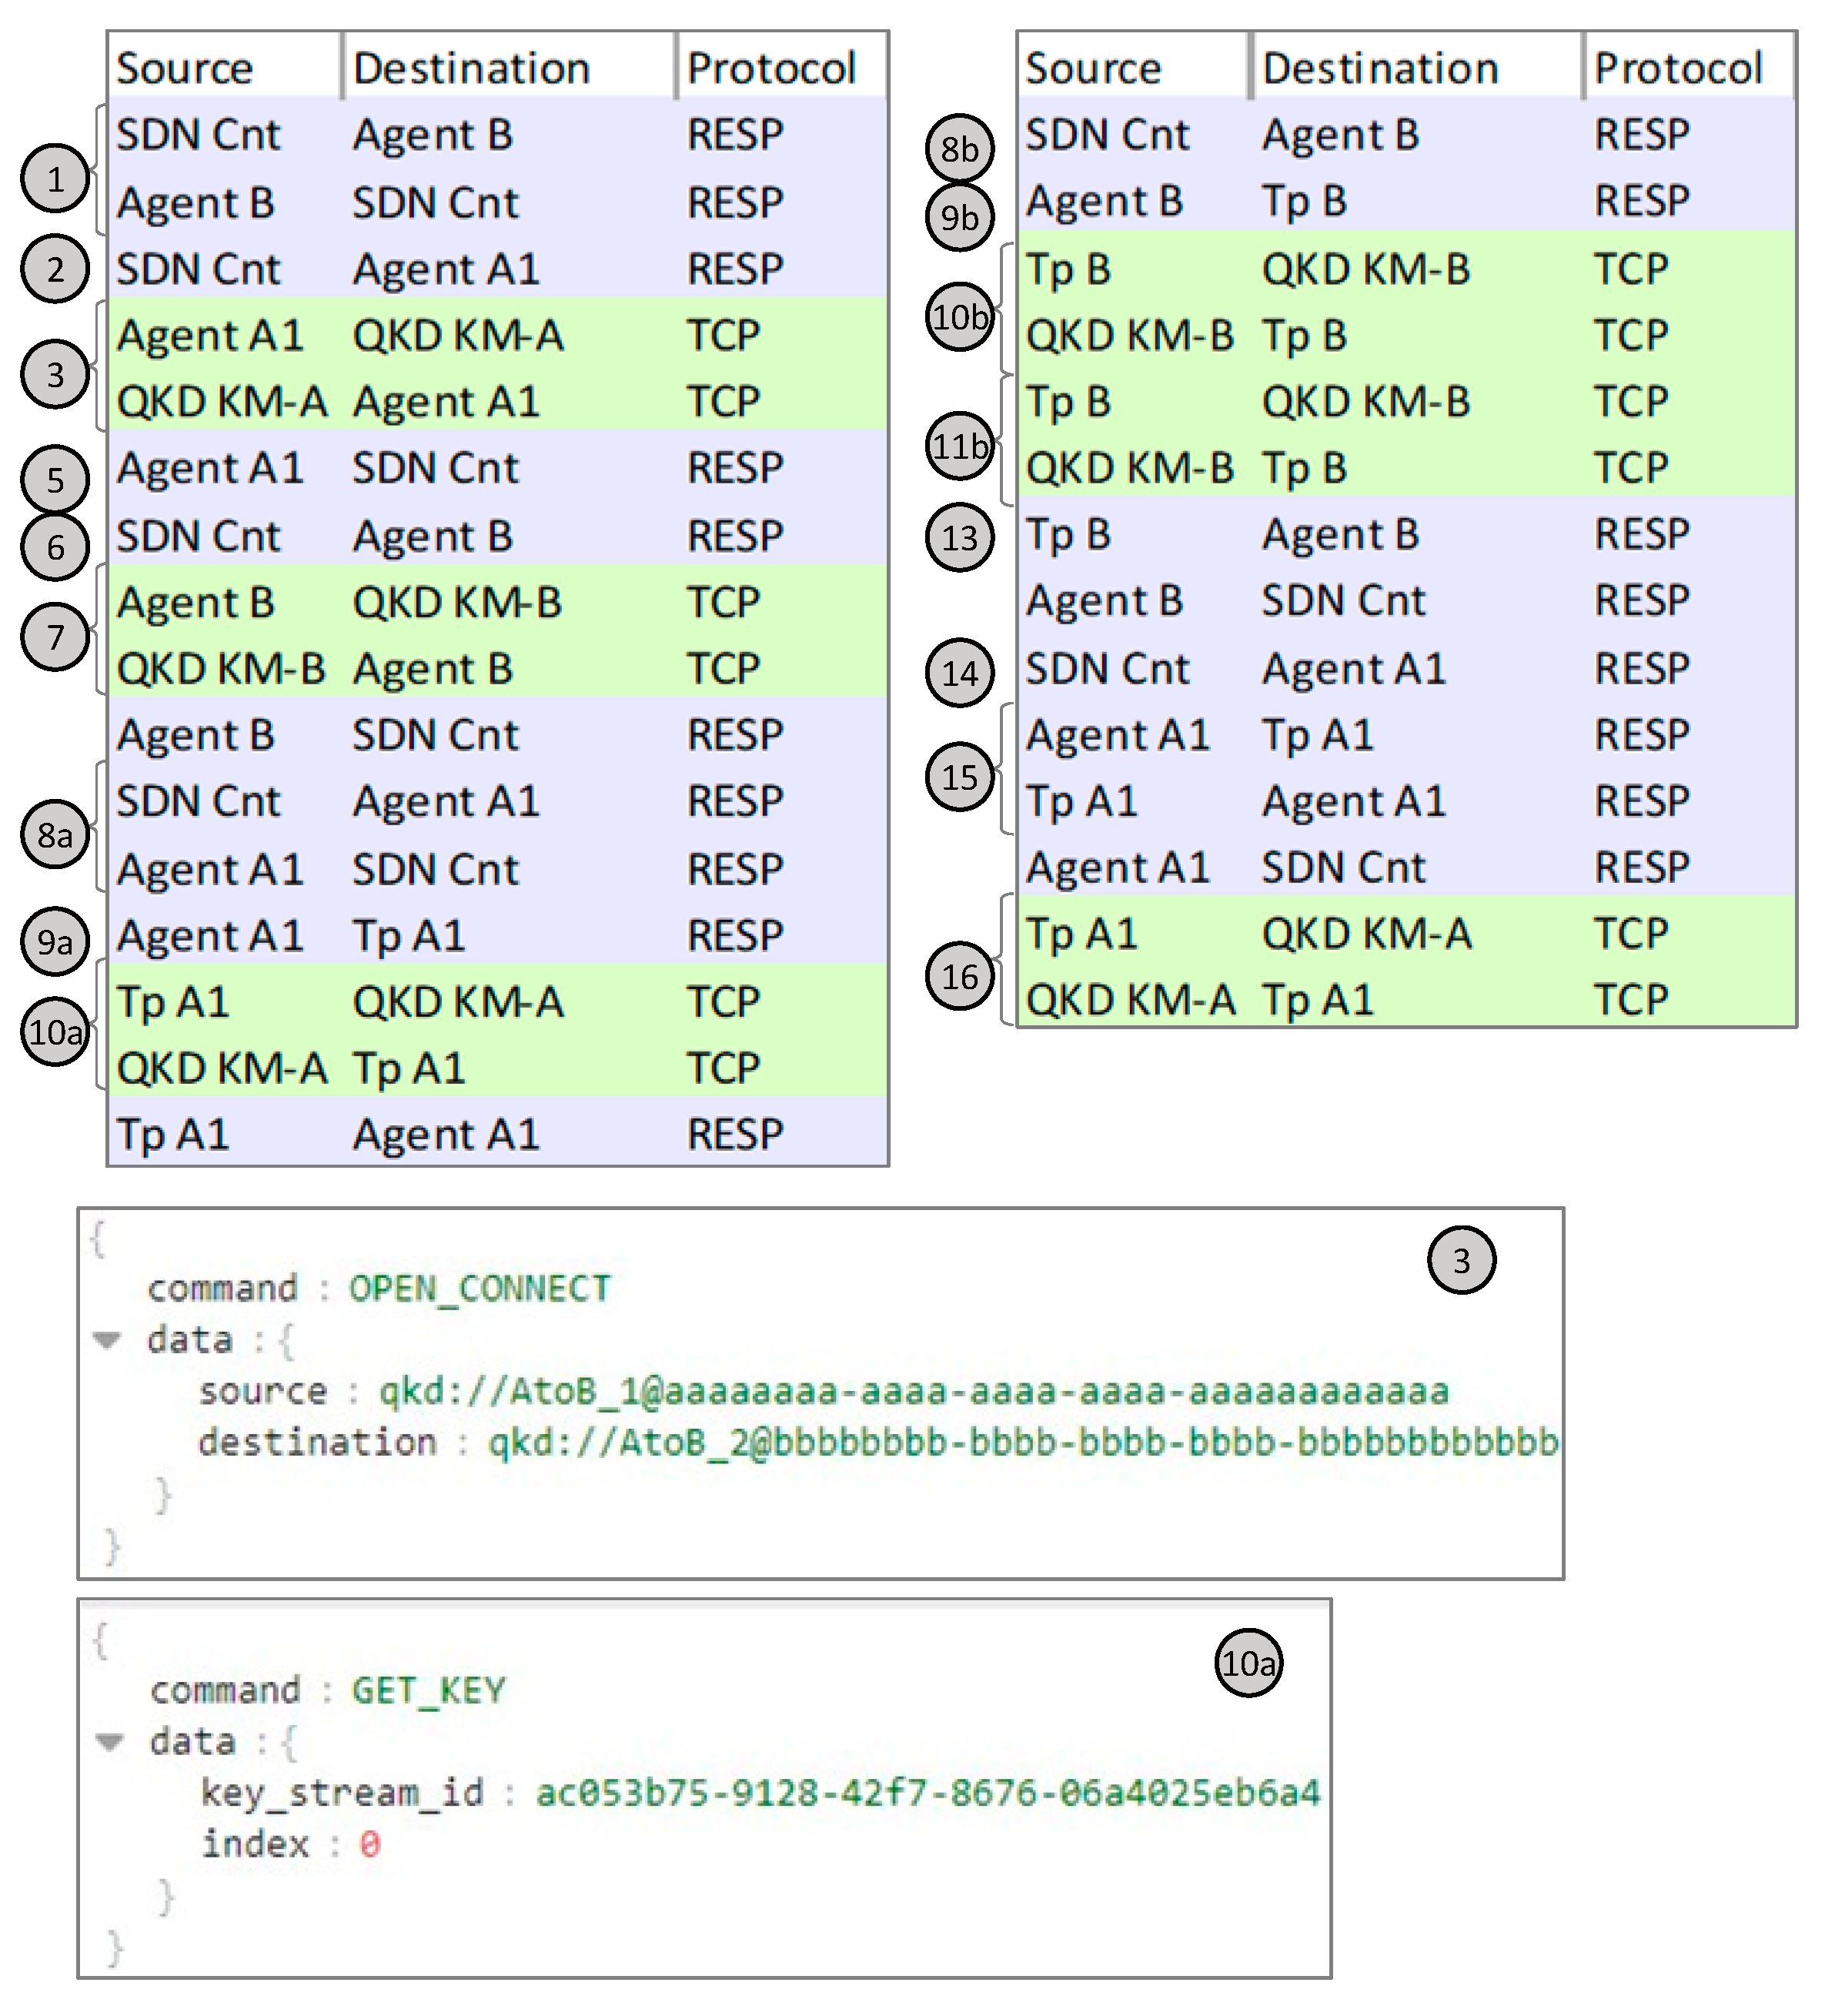Collapse the data node in OPEN_CONNECT JSON
Viewport: 1825px width, 2016px height.
click(x=107, y=1339)
